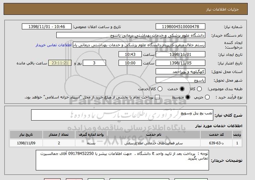Open the buyer contact information link
The width and height of the screenshot is (255, 180).
coord(54,45)
